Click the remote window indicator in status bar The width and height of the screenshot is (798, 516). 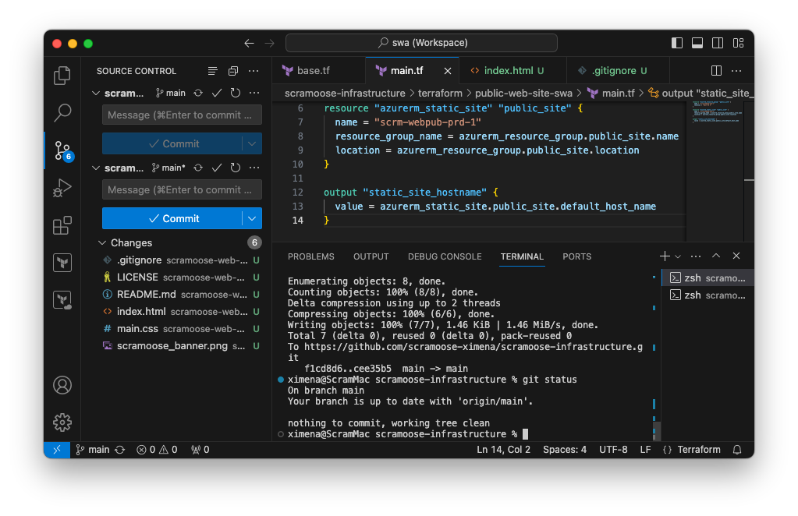[x=57, y=450]
